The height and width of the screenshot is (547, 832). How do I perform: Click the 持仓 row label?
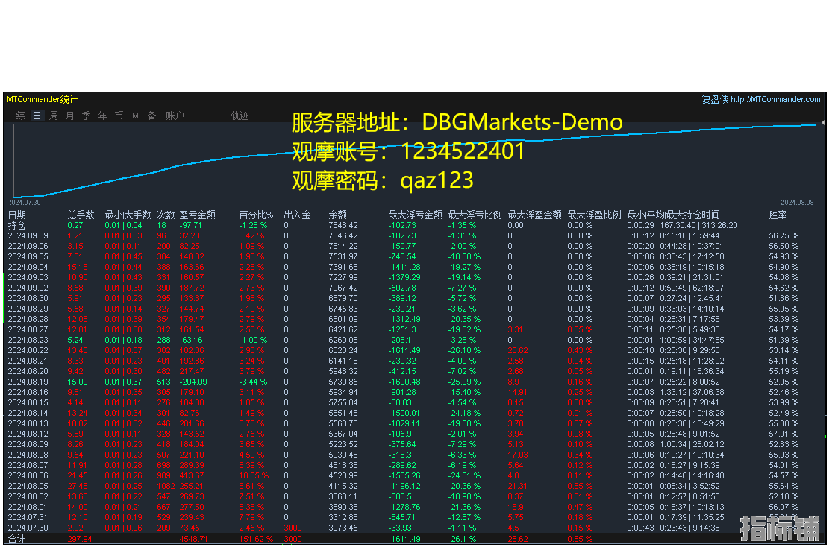point(16,225)
